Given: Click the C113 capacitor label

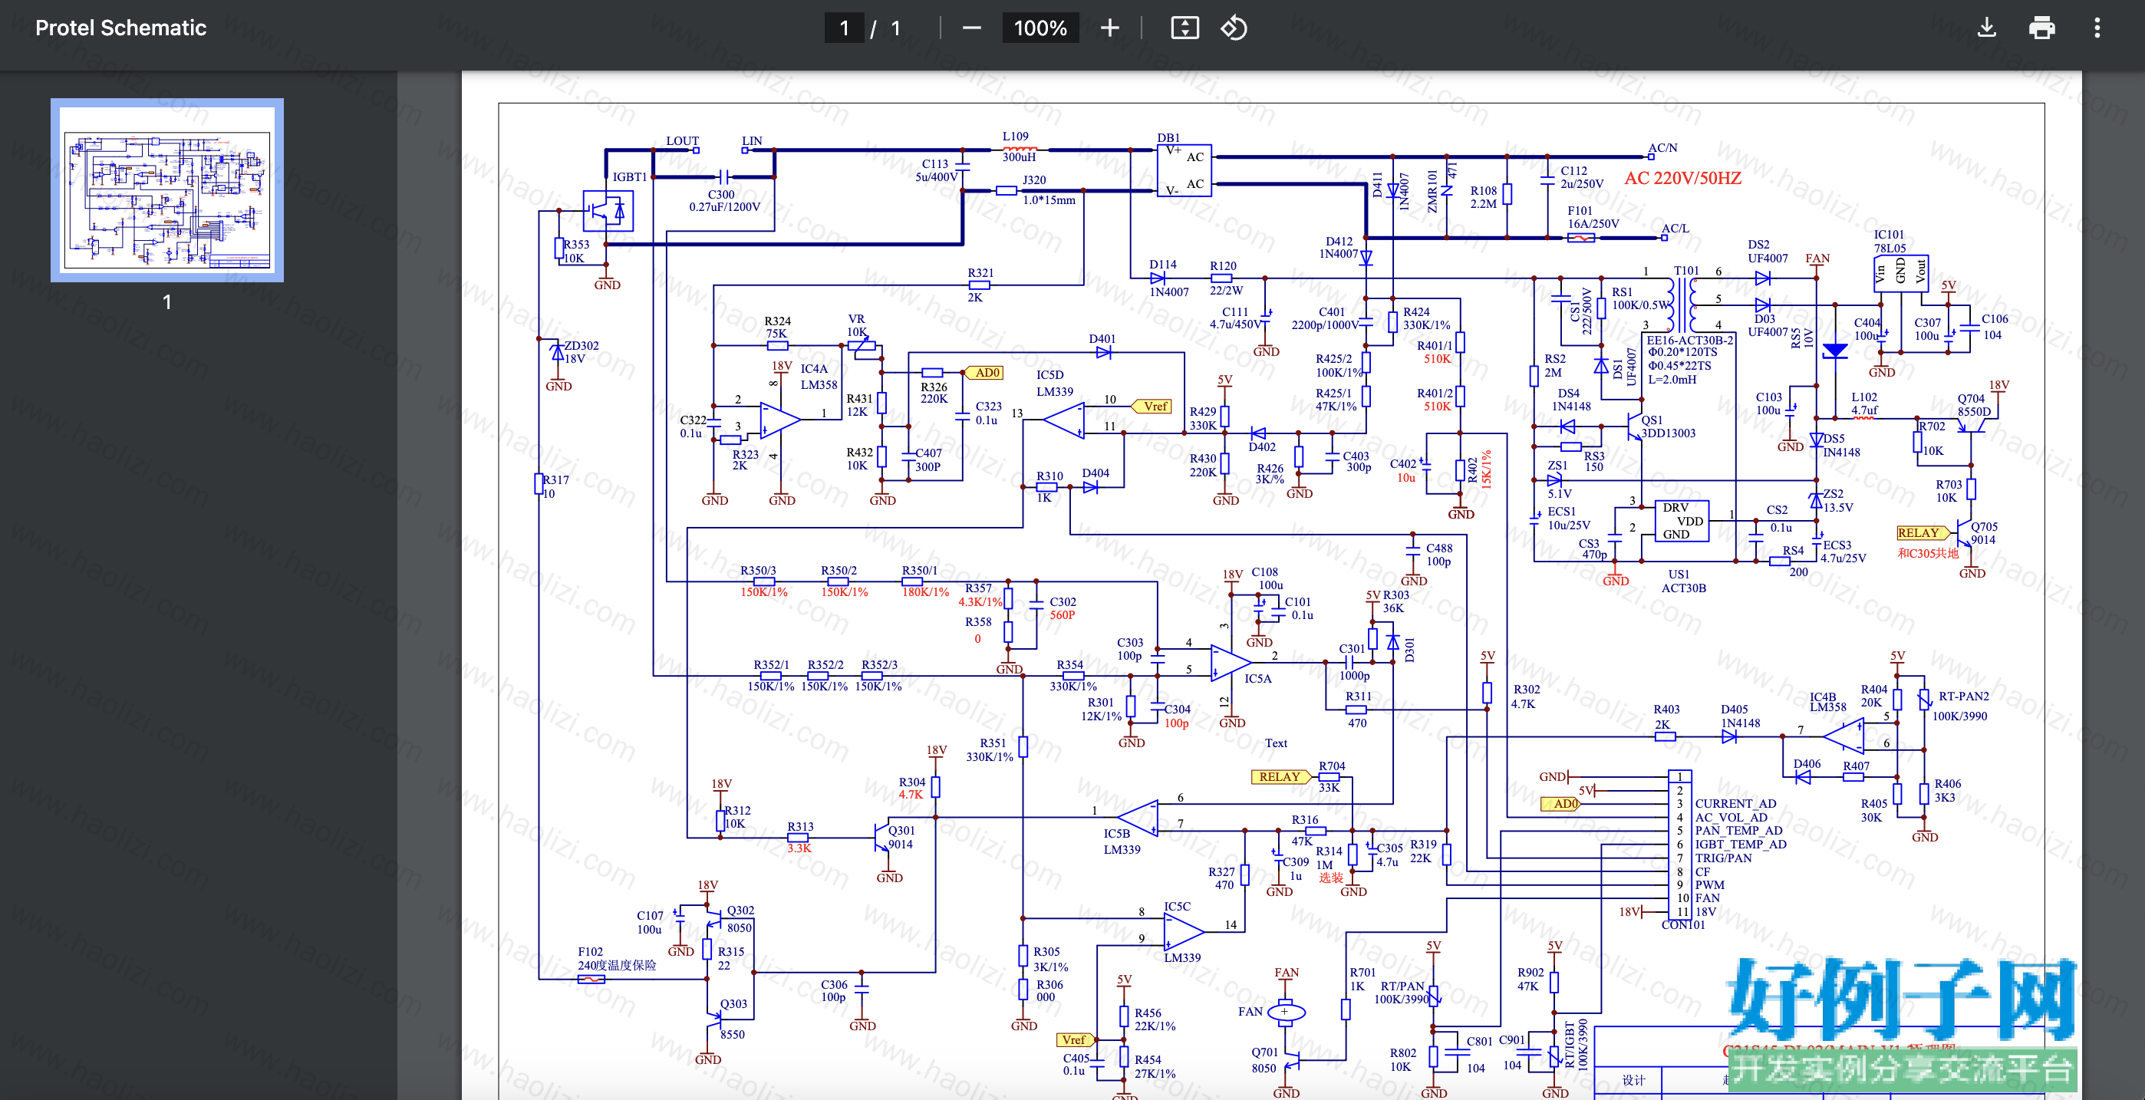Looking at the screenshot, I should pos(934,164).
